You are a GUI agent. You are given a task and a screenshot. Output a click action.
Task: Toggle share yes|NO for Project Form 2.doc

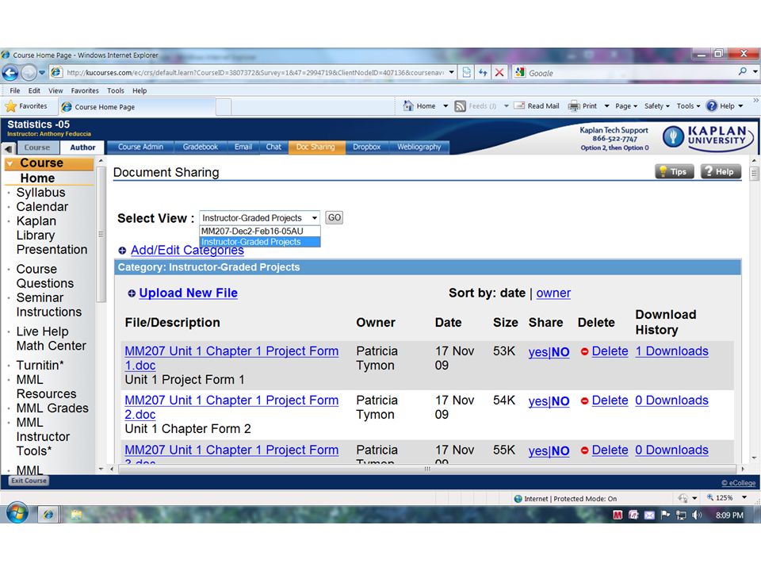549,401
